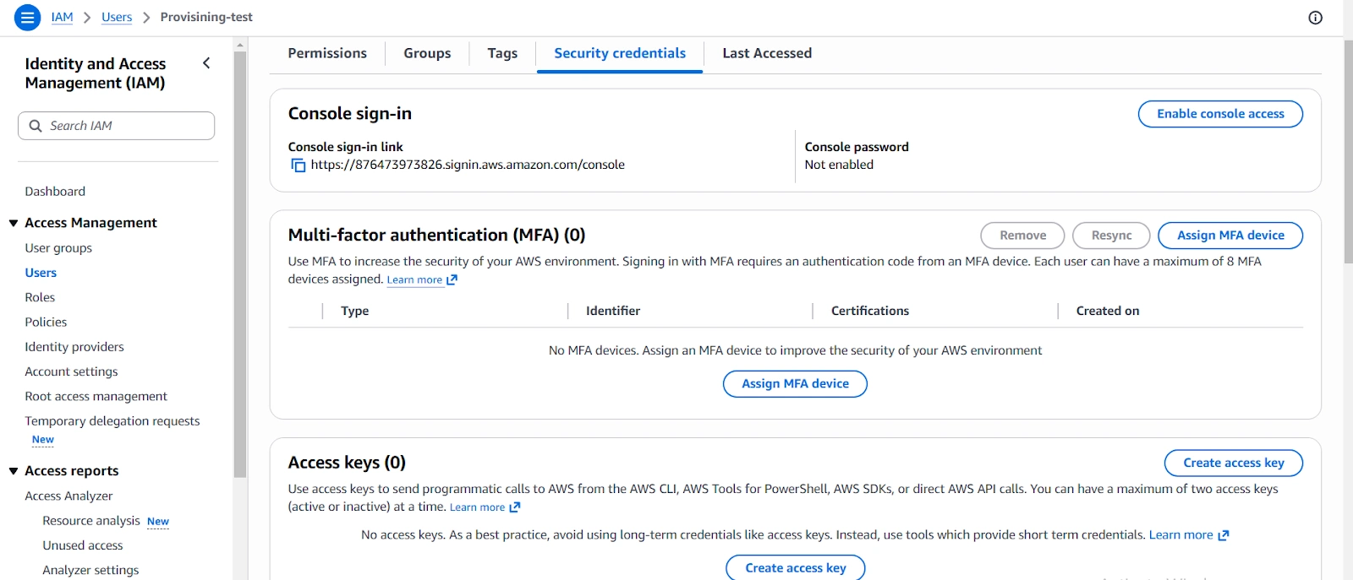Open Unused access in the sidebar
Screen dimensions: 1353x580
(x=83, y=545)
